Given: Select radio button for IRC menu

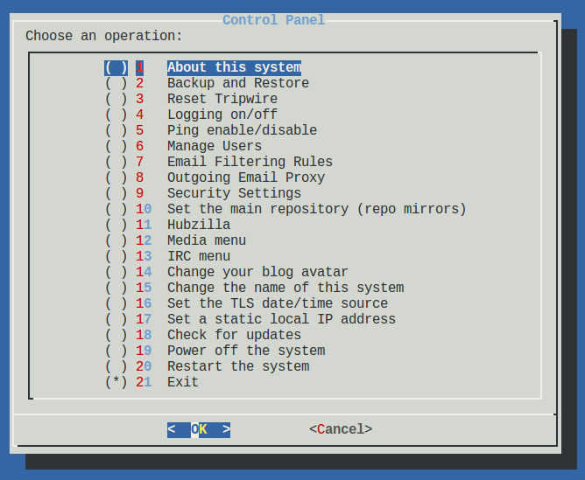Looking at the screenshot, I should tap(116, 256).
